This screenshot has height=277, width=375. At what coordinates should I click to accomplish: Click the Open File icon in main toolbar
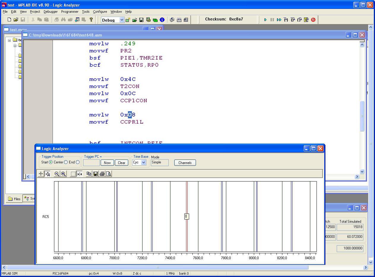coord(16,20)
